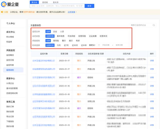The width and height of the screenshot is (160, 129).
Task: Open 百度官网试用 in sidebar
Action: pos(12,93)
